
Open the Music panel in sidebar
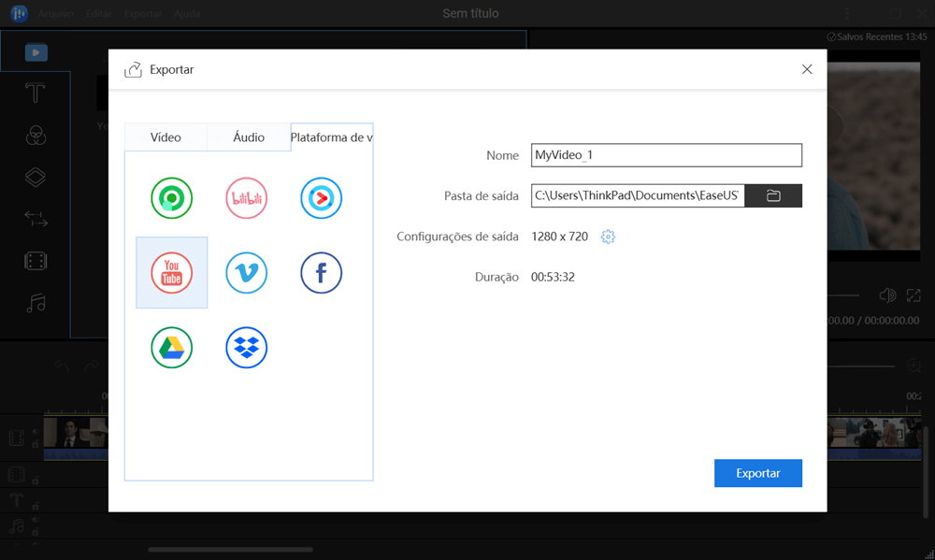coord(36,303)
